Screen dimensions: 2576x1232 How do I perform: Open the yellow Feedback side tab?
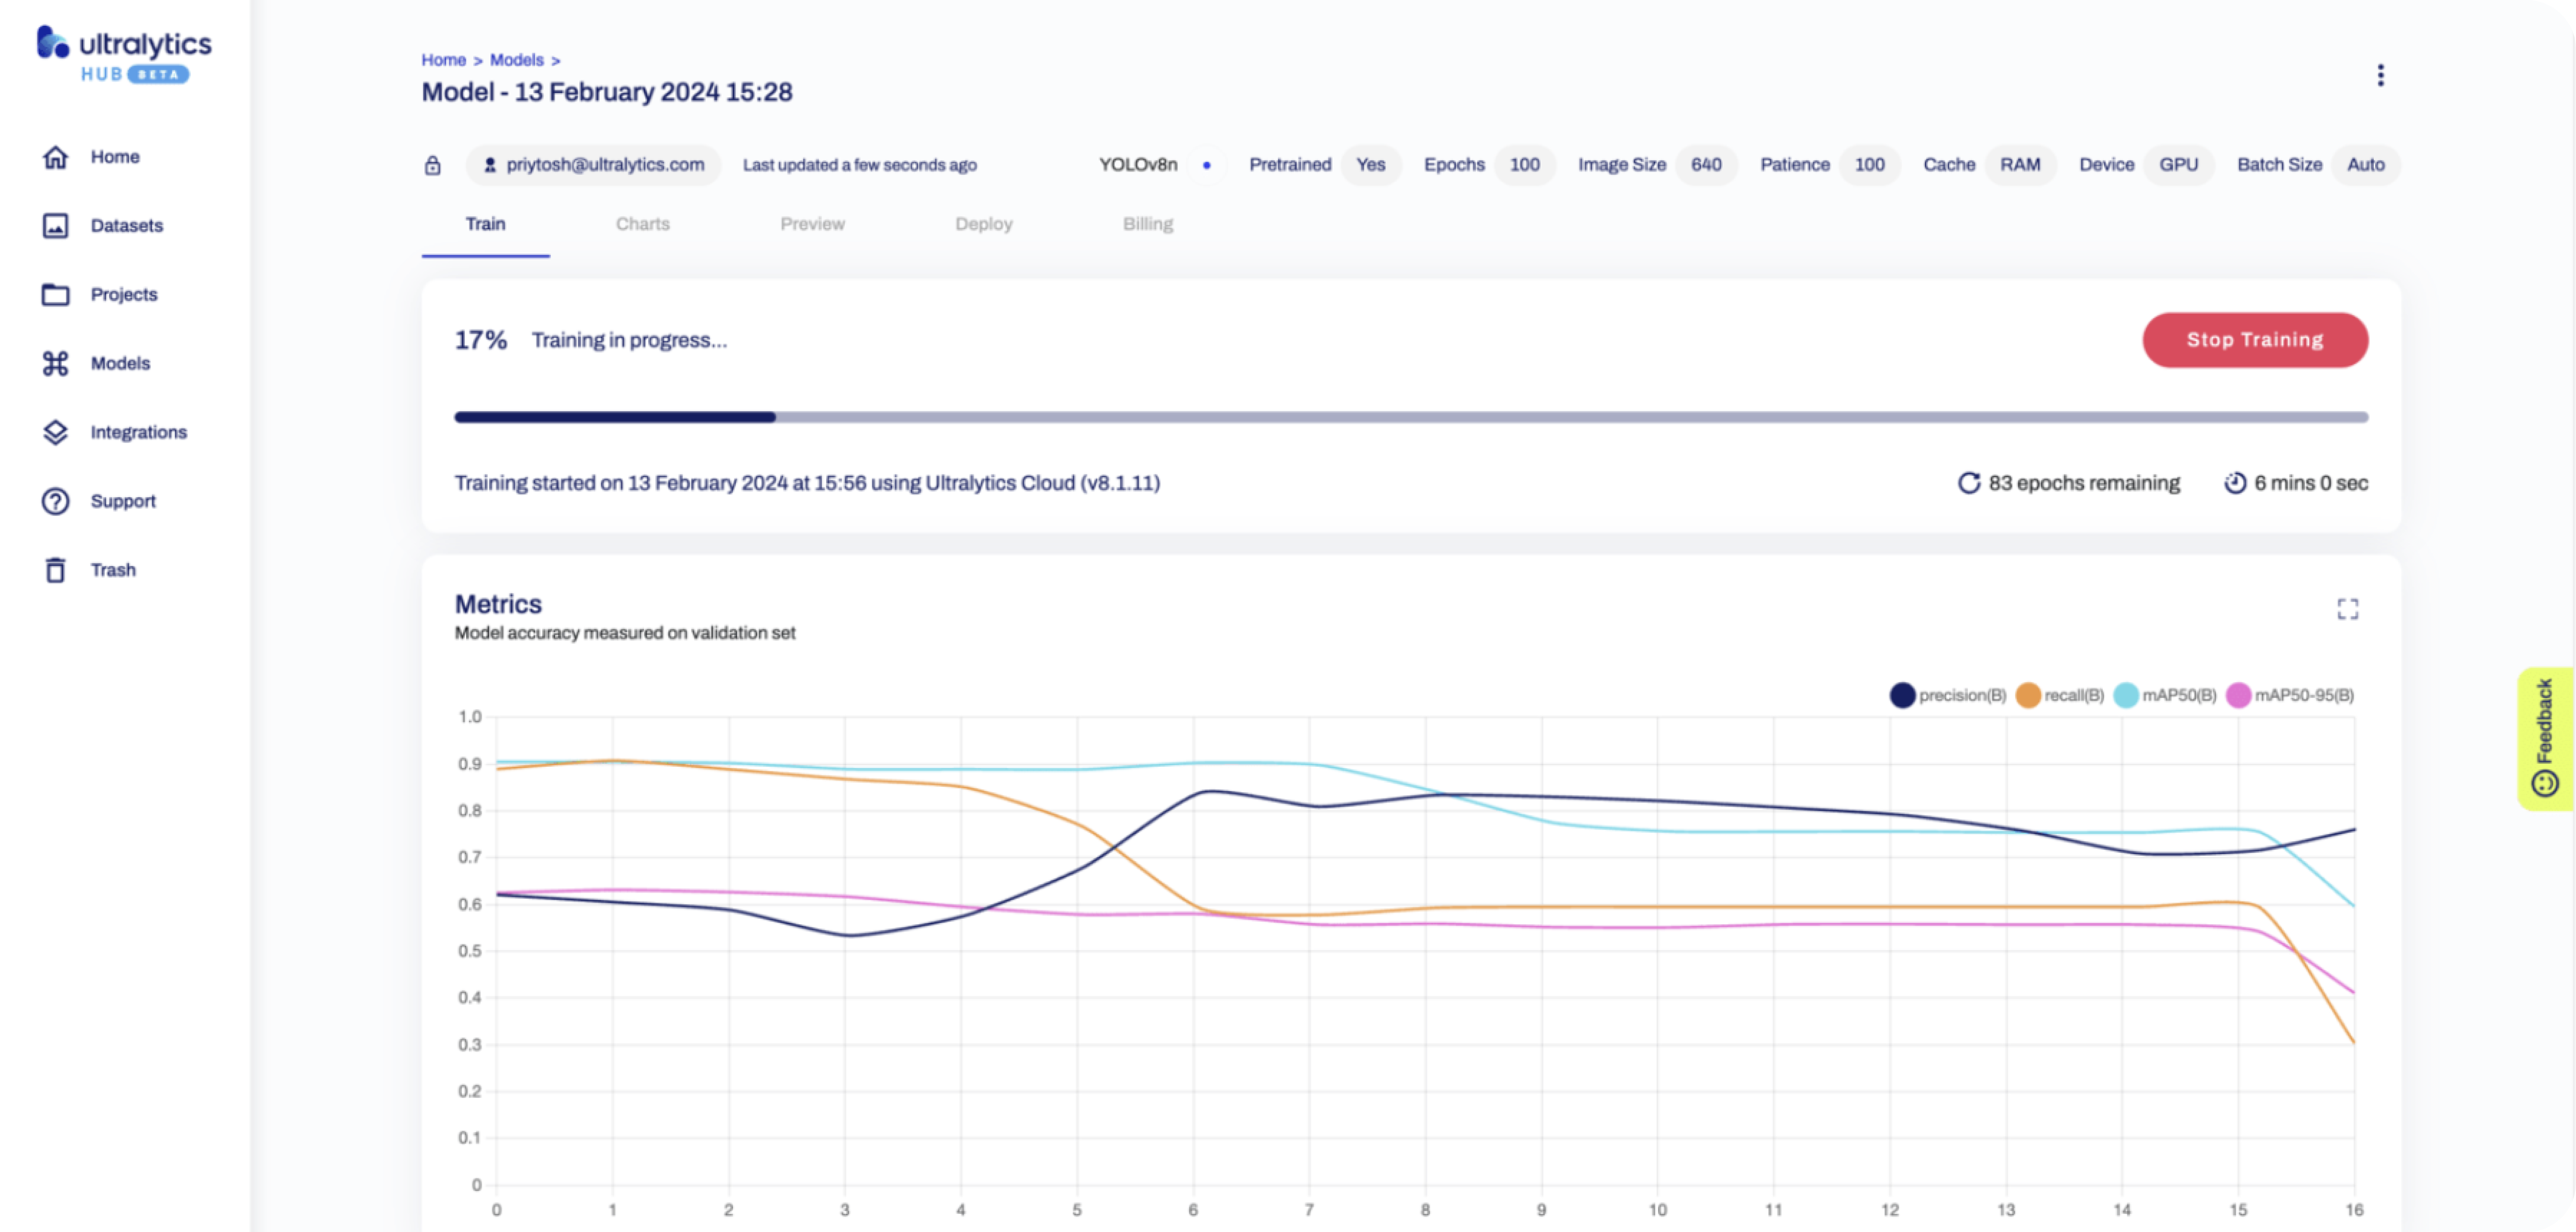(x=2545, y=739)
